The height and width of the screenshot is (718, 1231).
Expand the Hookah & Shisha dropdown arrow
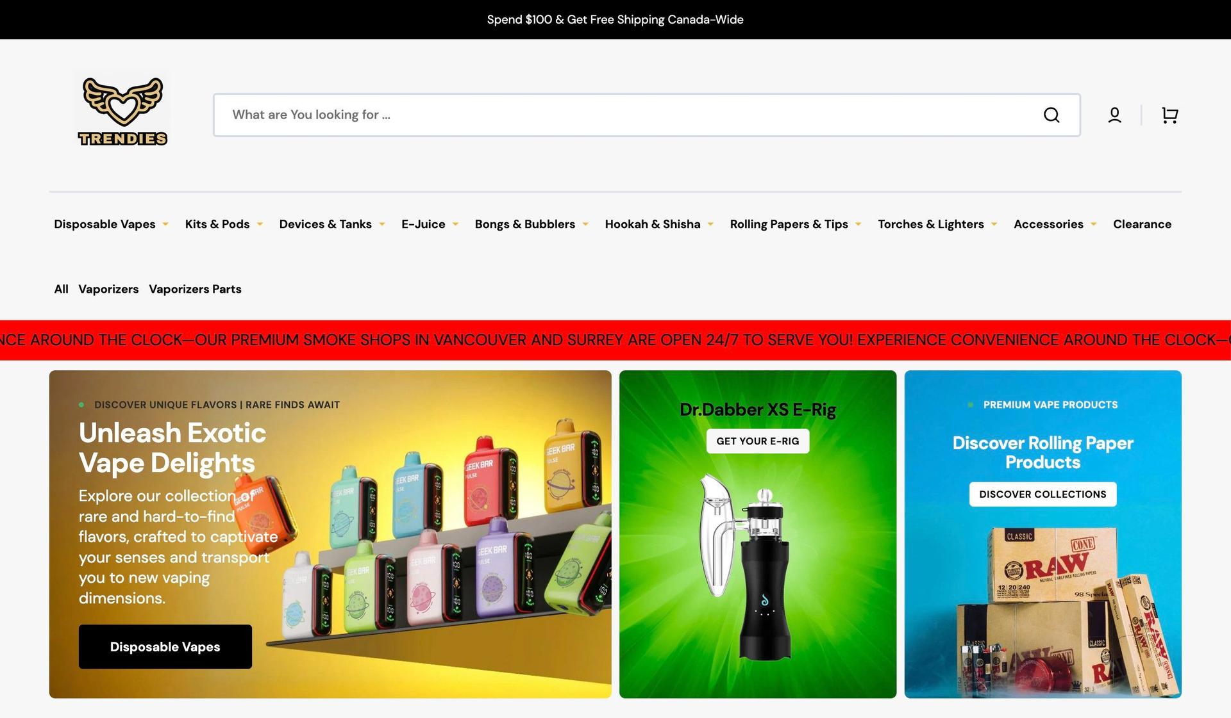pyautogui.click(x=710, y=224)
